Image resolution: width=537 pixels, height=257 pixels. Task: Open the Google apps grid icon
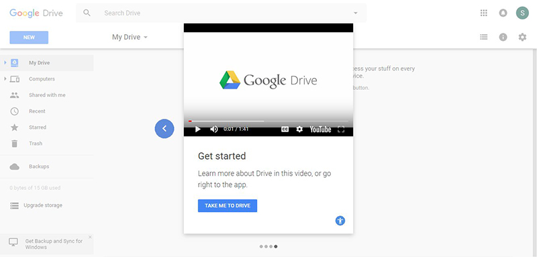(483, 13)
